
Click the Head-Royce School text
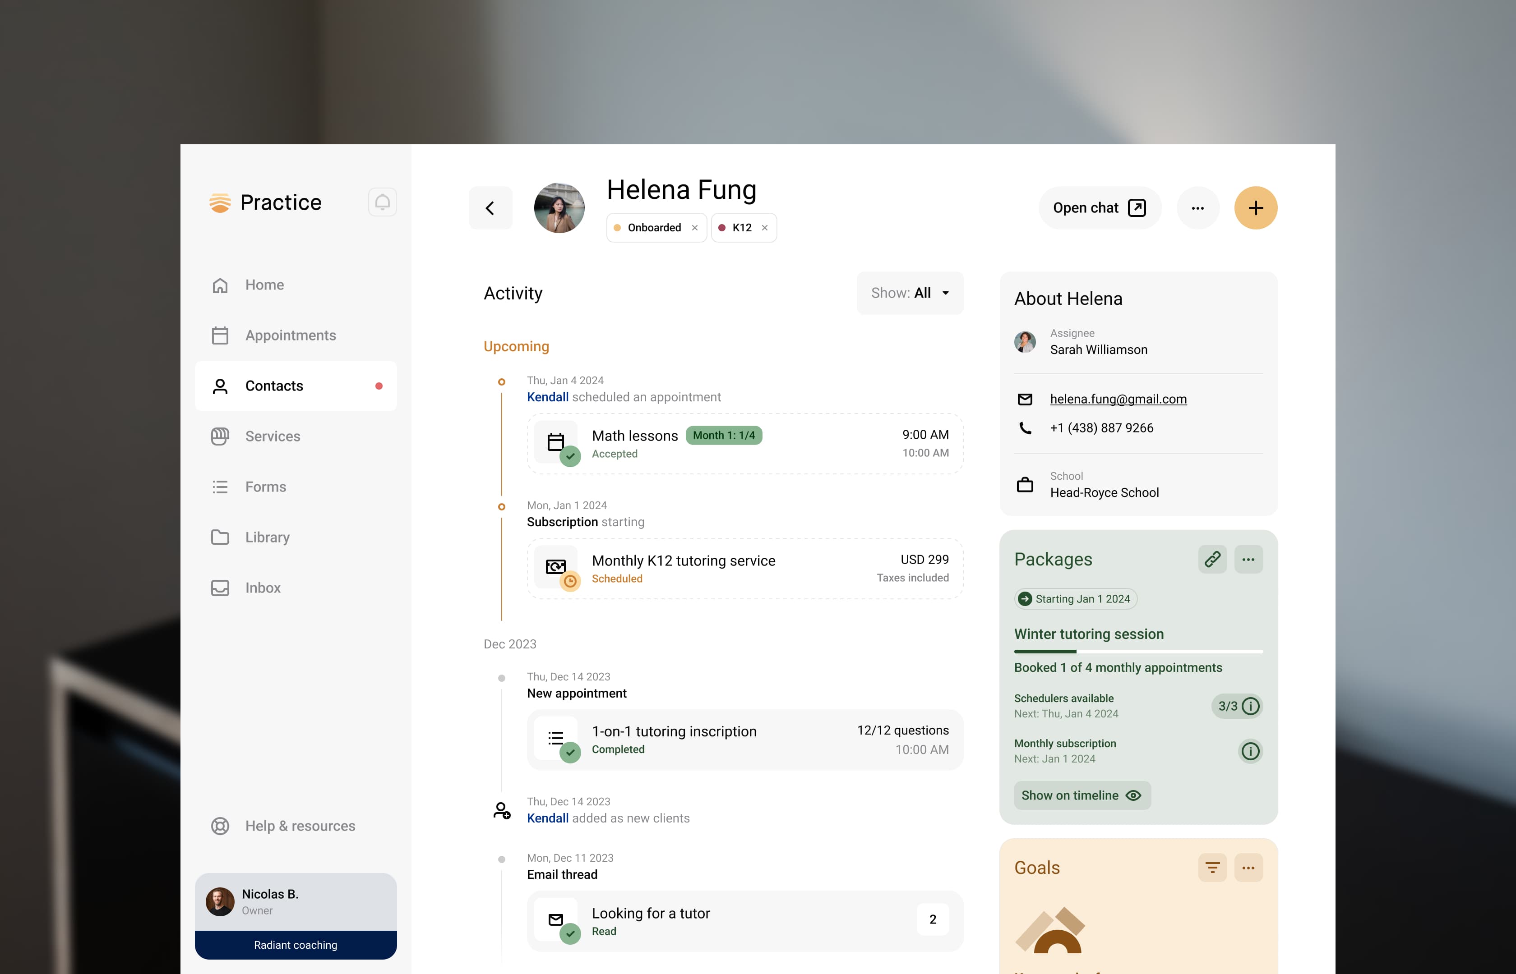pyautogui.click(x=1104, y=493)
